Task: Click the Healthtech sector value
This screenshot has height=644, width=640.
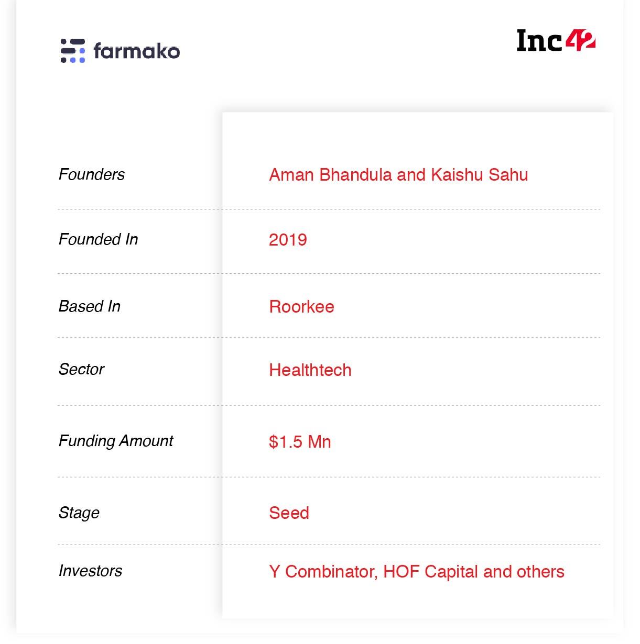Action: click(310, 370)
